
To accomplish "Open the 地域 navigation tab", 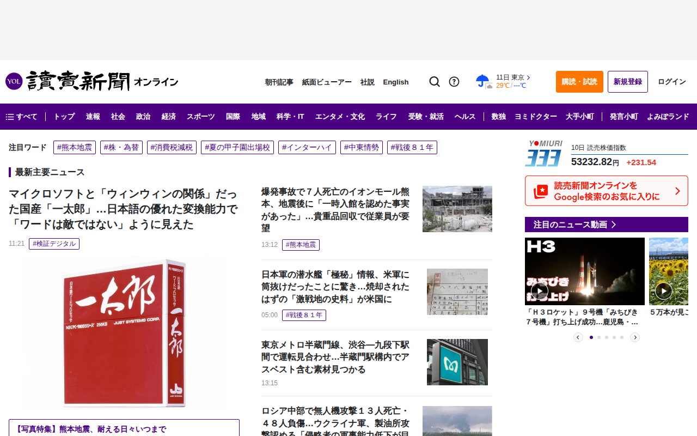I will (259, 117).
